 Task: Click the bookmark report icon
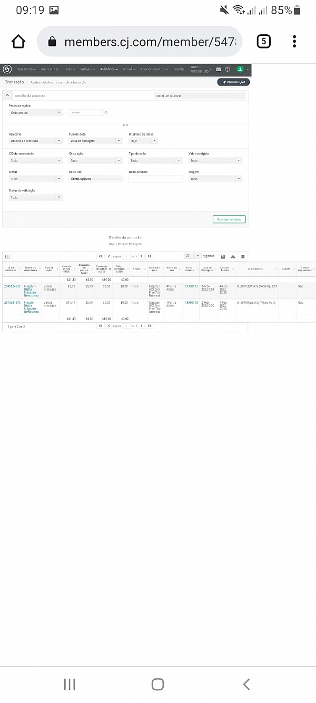click(243, 256)
